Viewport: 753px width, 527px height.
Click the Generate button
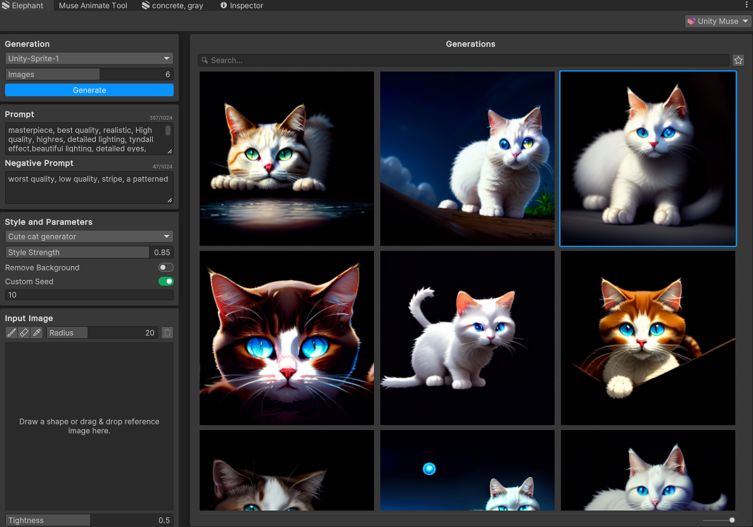pyautogui.click(x=89, y=90)
